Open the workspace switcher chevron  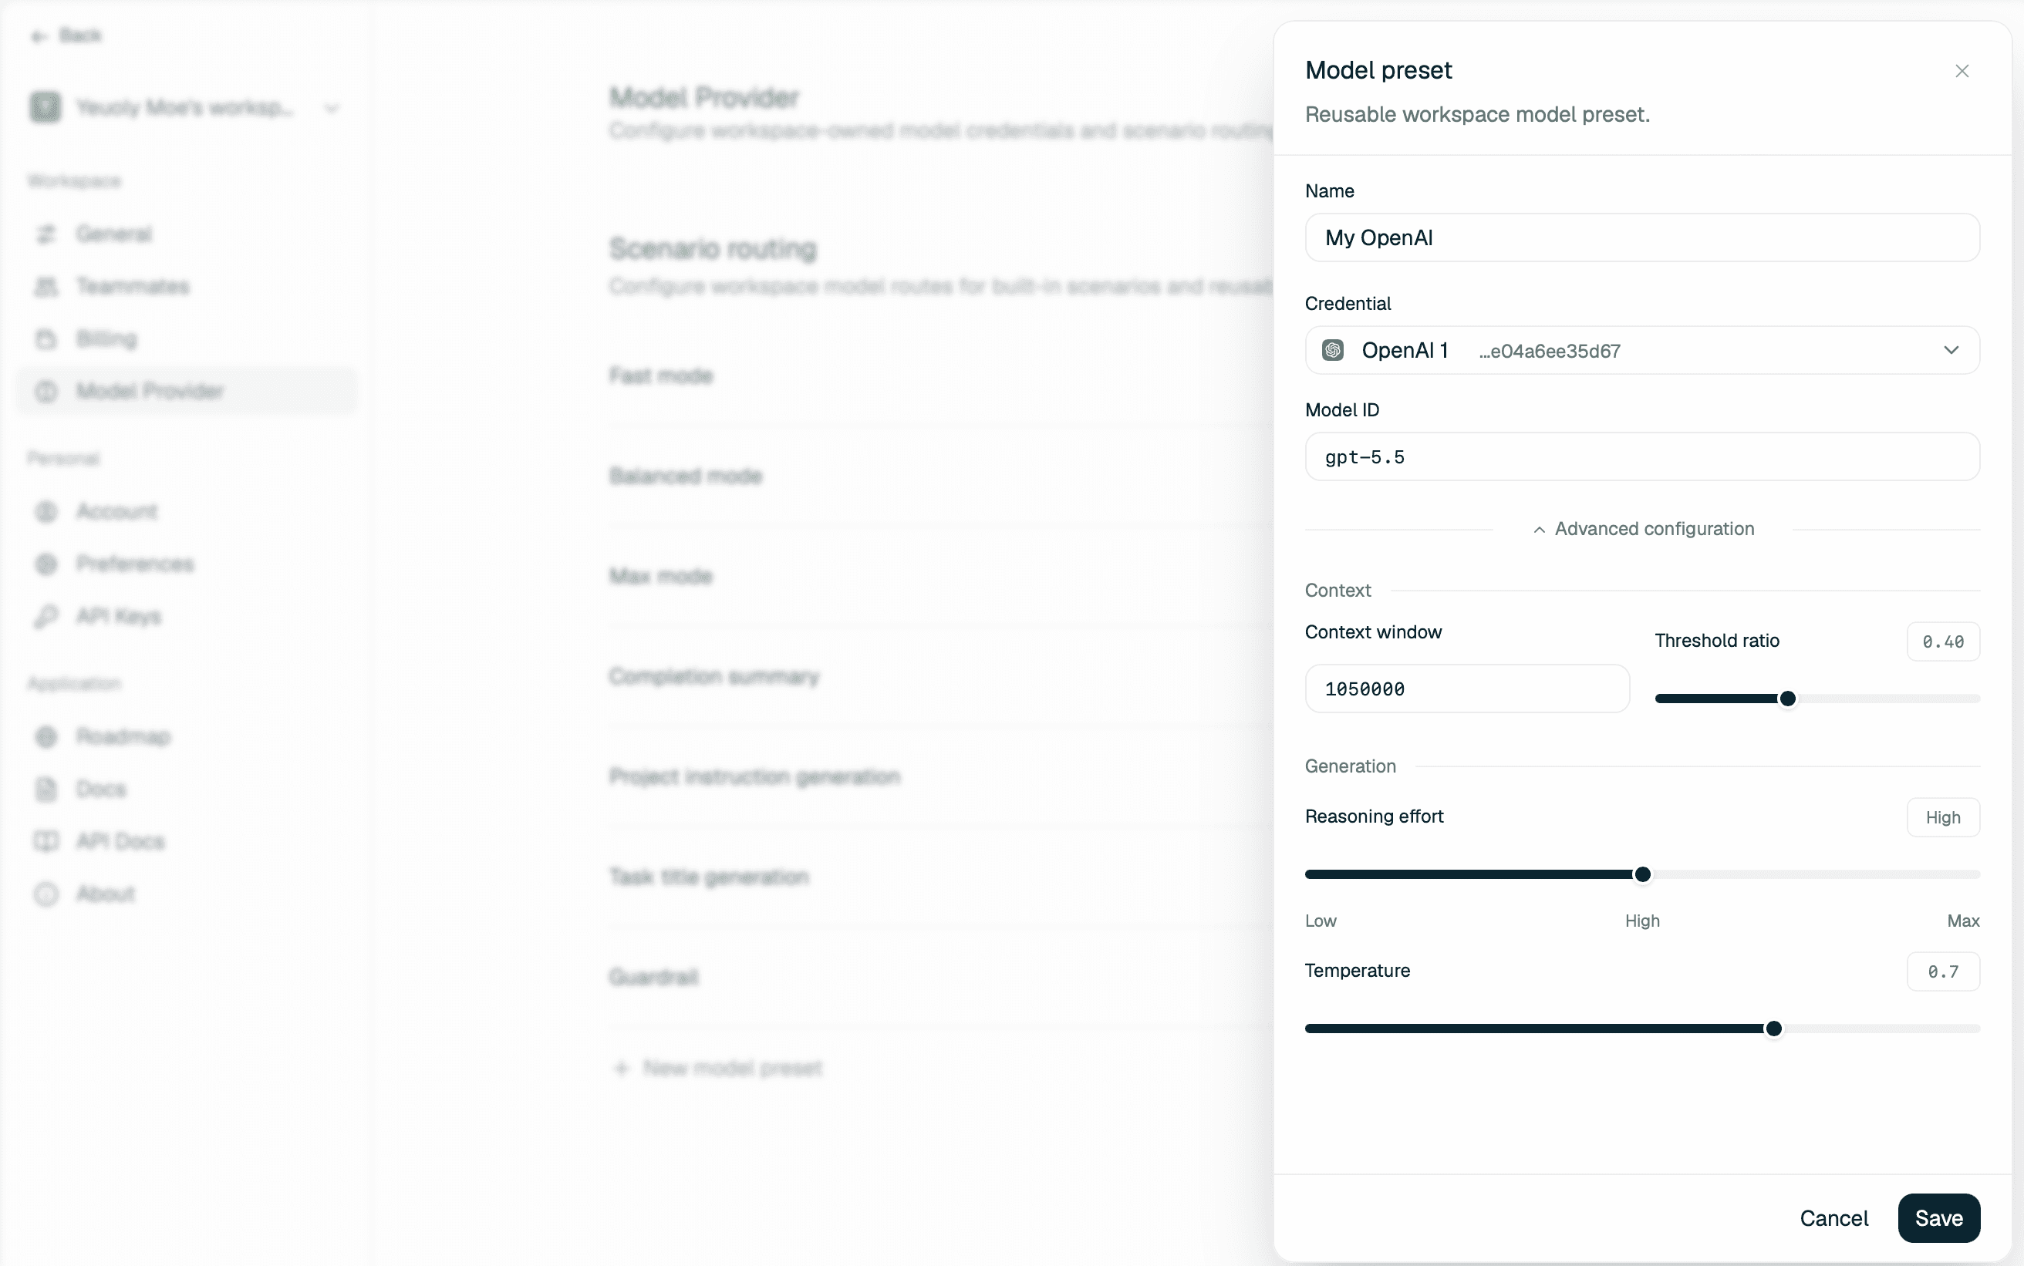pyautogui.click(x=332, y=108)
